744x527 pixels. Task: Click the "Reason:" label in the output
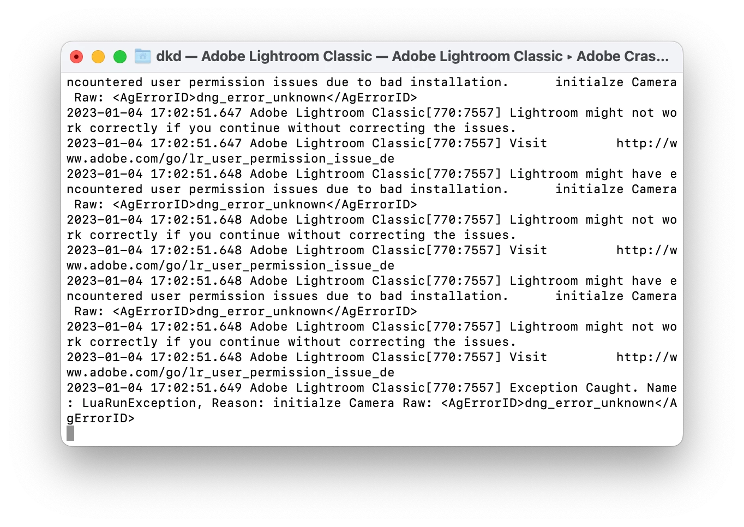[x=238, y=403]
